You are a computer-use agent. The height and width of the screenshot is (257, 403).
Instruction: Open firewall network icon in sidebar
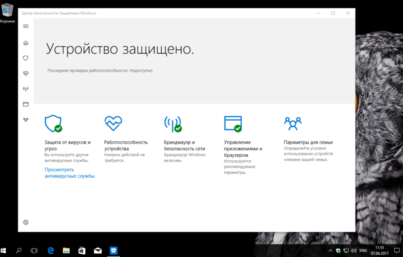coord(26,89)
